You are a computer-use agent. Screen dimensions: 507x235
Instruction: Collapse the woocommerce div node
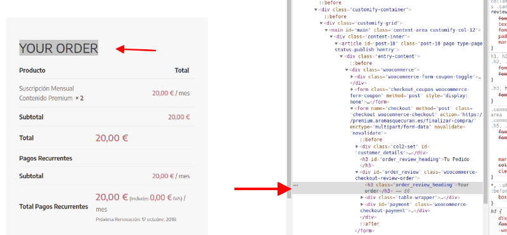[347, 70]
